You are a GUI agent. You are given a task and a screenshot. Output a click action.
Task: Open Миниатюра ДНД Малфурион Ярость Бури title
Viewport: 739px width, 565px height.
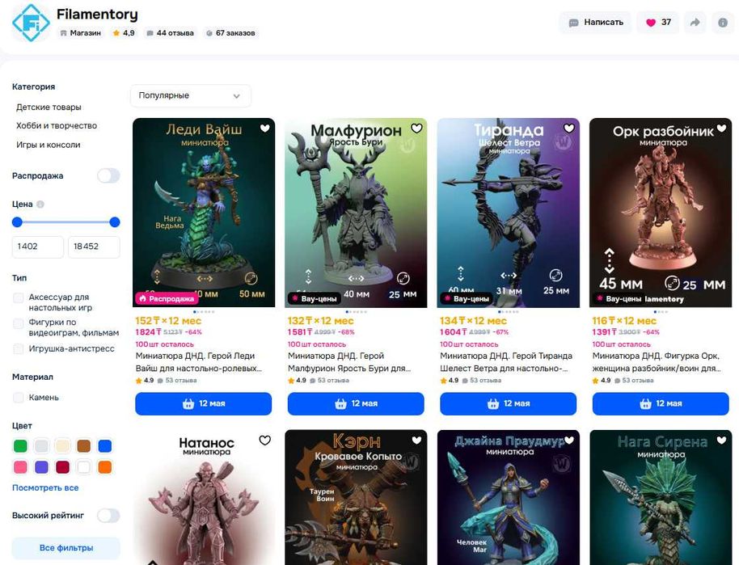[x=349, y=362]
